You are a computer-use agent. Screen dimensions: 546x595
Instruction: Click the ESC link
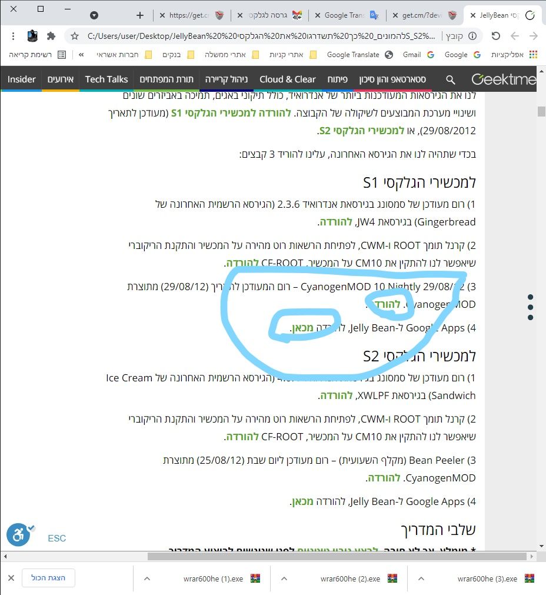tap(57, 538)
